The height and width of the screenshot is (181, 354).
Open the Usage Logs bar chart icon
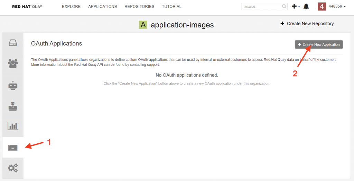coord(13,126)
